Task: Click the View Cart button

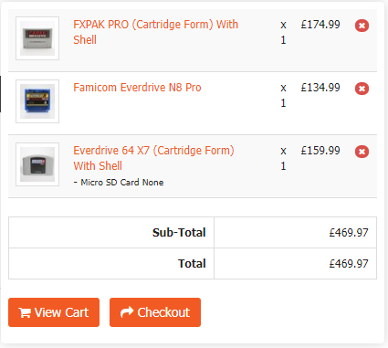Action: point(54,312)
